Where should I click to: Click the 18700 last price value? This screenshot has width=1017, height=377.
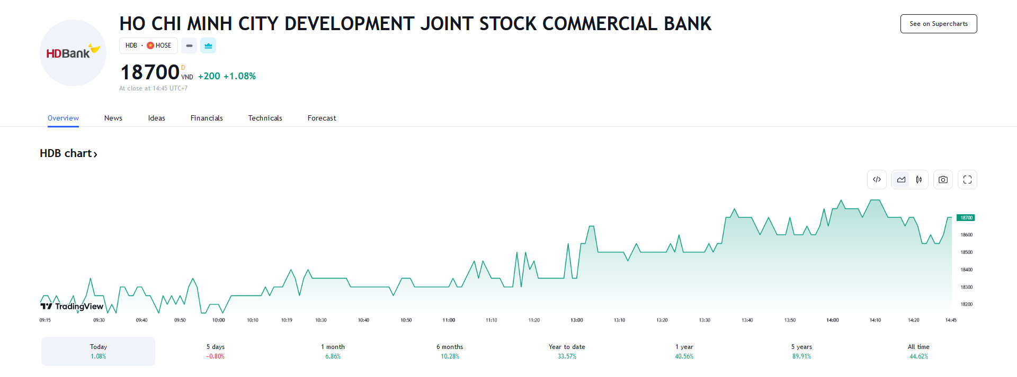pyautogui.click(x=150, y=72)
